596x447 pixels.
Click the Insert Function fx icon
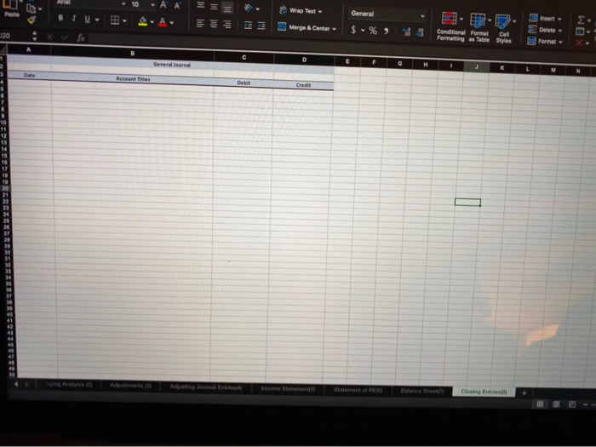coord(81,37)
